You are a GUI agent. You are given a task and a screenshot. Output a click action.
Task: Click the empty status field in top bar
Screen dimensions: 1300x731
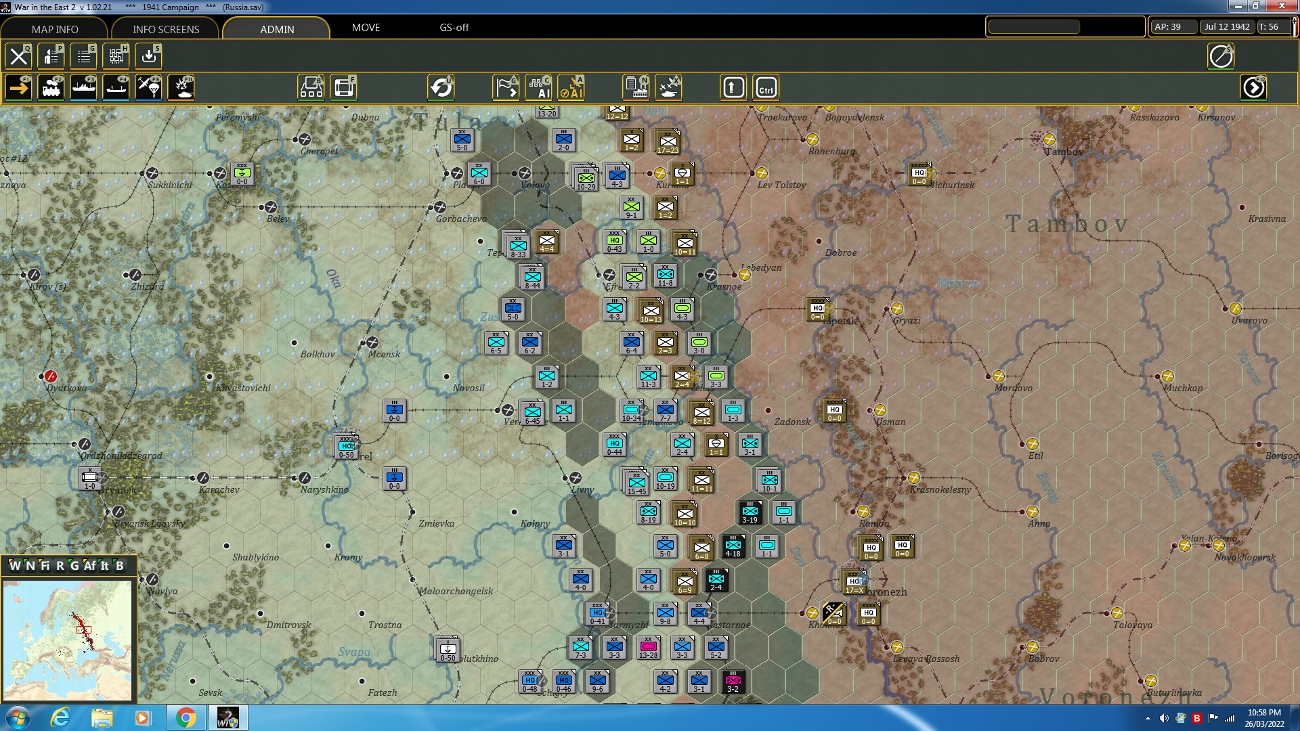point(1034,27)
